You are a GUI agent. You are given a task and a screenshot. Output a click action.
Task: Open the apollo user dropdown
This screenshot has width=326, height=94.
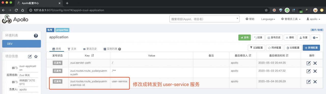click(313, 19)
